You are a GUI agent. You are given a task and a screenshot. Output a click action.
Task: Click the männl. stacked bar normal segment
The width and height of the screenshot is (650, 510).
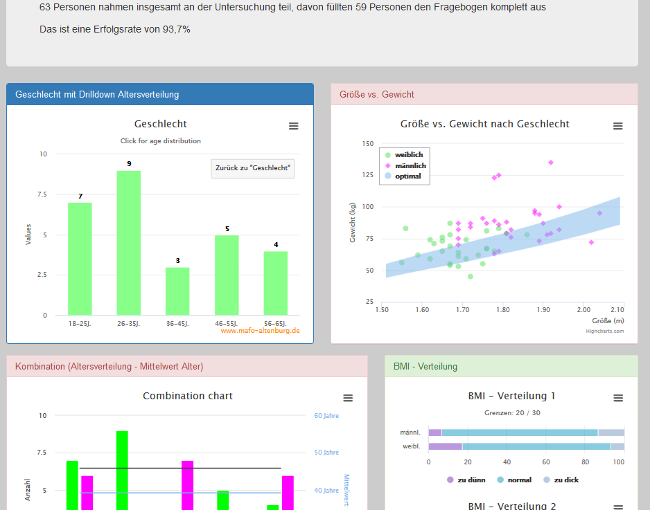coord(520,432)
